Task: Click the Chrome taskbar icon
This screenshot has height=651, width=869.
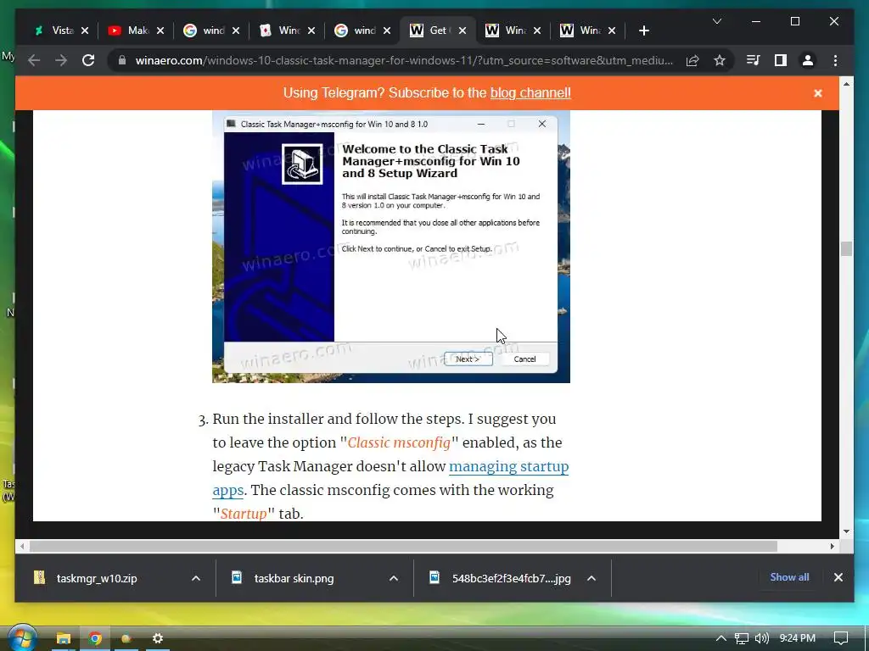Action: click(95, 638)
